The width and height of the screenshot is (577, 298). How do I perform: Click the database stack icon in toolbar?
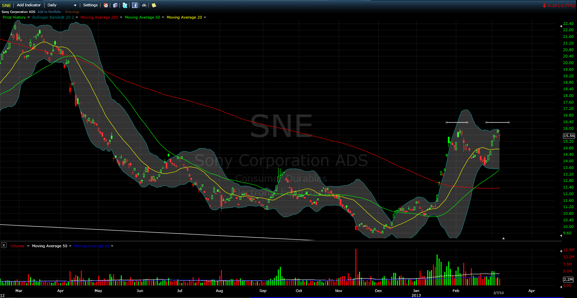115,5
